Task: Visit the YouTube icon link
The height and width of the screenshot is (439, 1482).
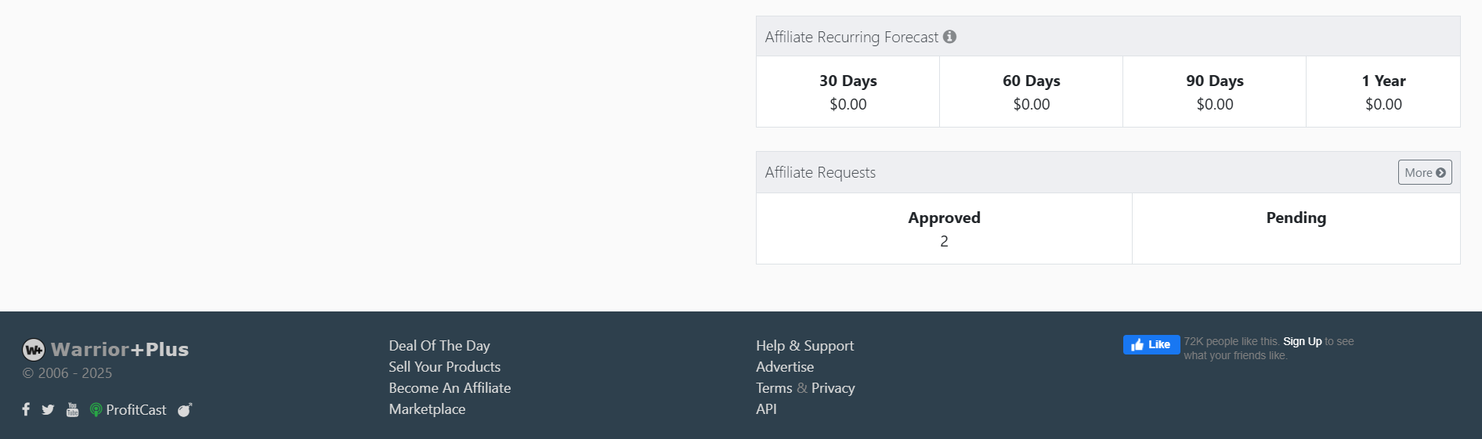Action: coord(72,409)
